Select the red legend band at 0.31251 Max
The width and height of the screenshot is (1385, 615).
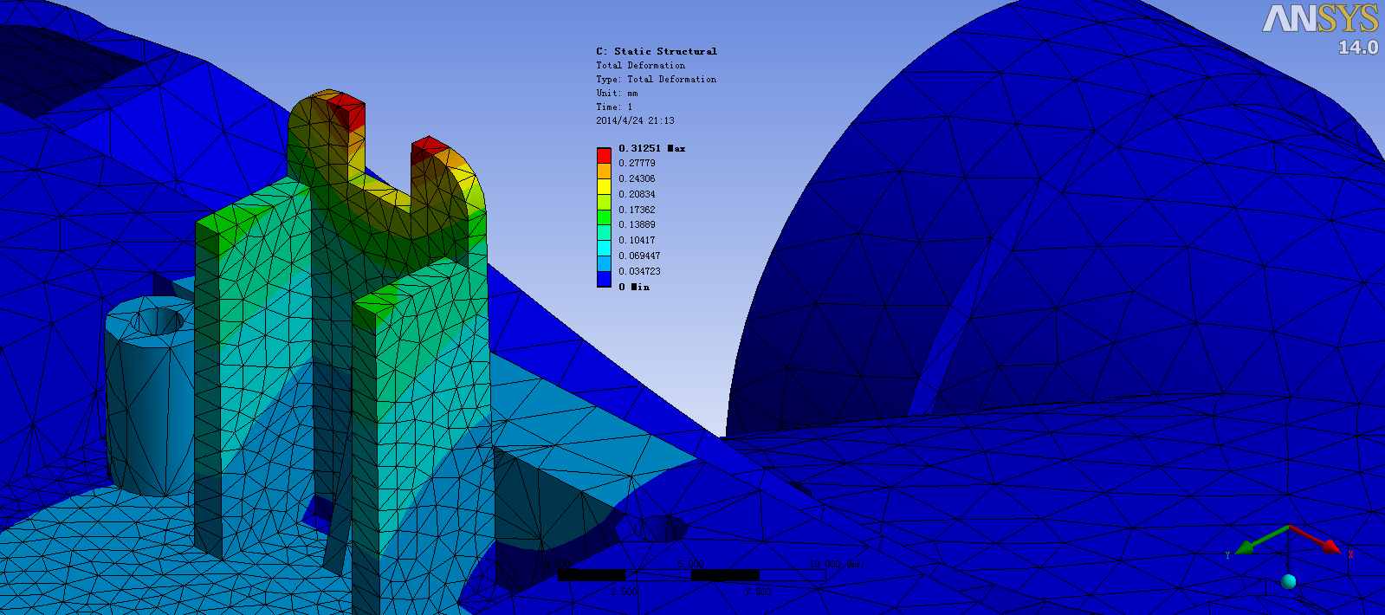[x=604, y=155]
